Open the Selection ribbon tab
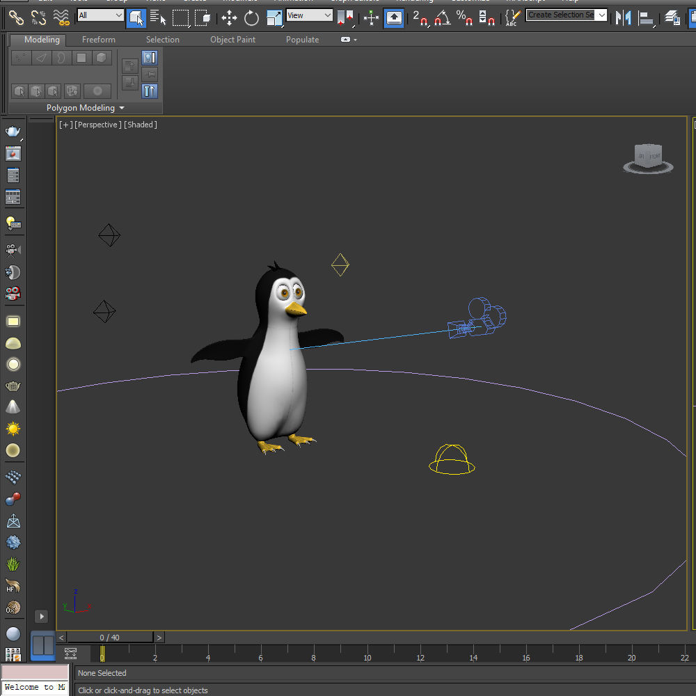696x696 pixels. (x=162, y=40)
